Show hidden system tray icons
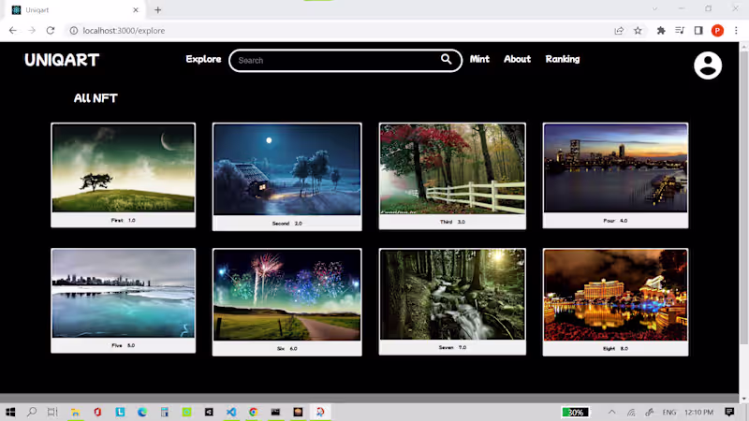 [x=612, y=412]
